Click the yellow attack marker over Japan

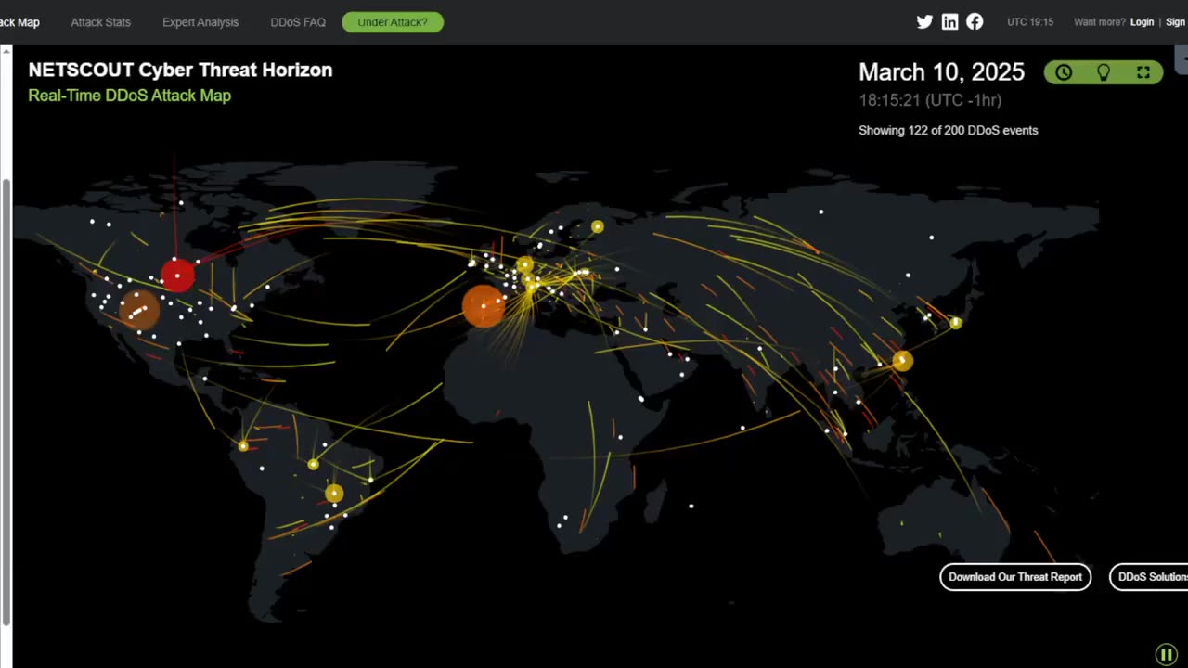coord(956,323)
